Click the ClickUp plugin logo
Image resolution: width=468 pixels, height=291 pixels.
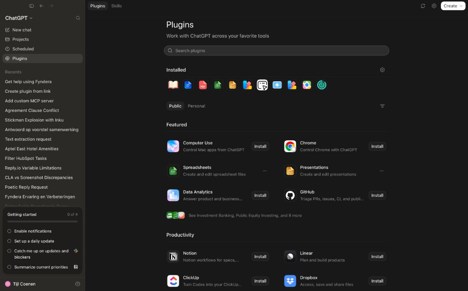(x=173, y=281)
